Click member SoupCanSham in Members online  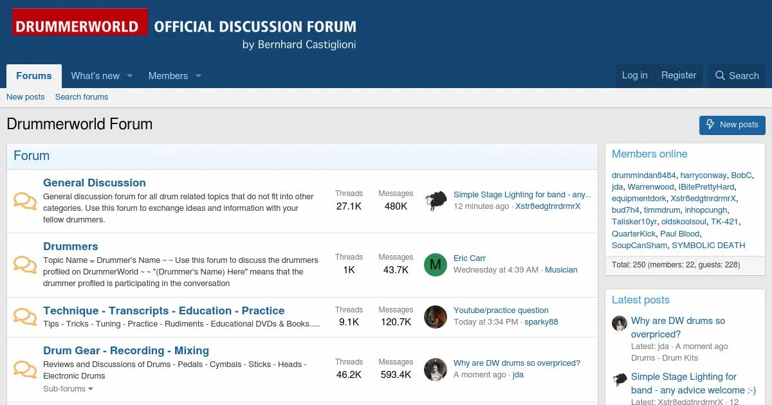click(x=639, y=246)
